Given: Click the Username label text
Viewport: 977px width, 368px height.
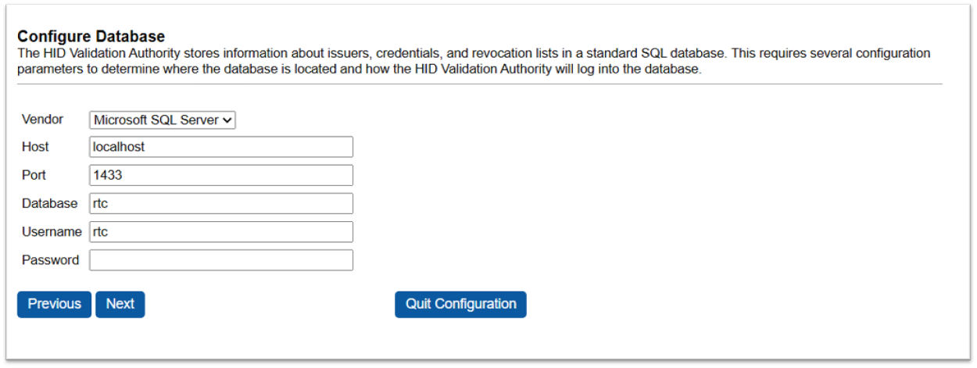Looking at the screenshot, I should click(x=52, y=231).
